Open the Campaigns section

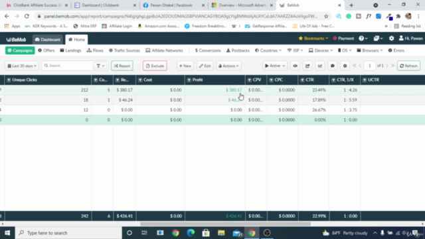[x=20, y=50]
